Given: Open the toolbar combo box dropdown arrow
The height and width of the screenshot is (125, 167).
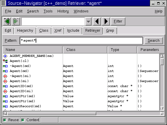Looking at the screenshot, I should (x=88, y=21).
